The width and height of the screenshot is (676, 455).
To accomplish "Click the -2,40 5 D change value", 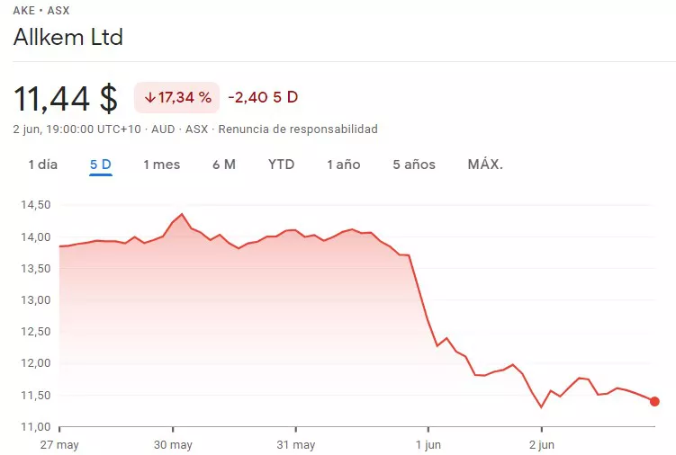I will coord(262,97).
